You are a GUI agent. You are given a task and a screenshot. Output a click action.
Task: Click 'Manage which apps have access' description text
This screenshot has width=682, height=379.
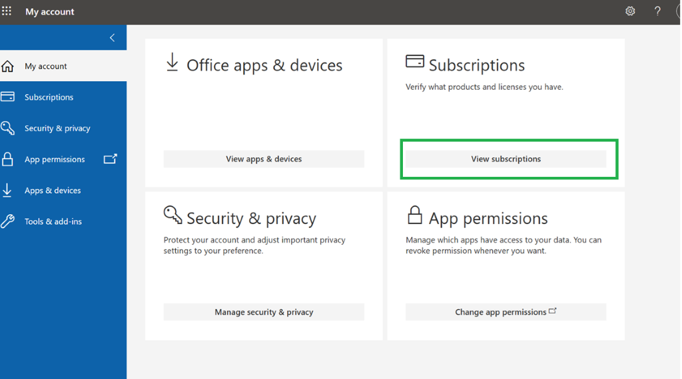[x=504, y=245]
